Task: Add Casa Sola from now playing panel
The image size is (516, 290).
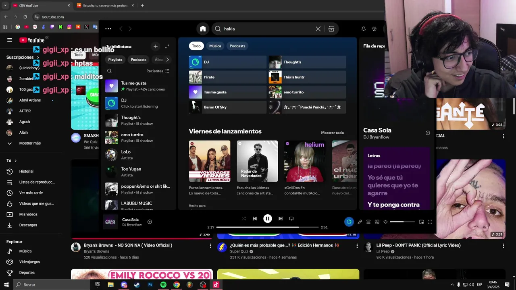Action: [428, 133]
